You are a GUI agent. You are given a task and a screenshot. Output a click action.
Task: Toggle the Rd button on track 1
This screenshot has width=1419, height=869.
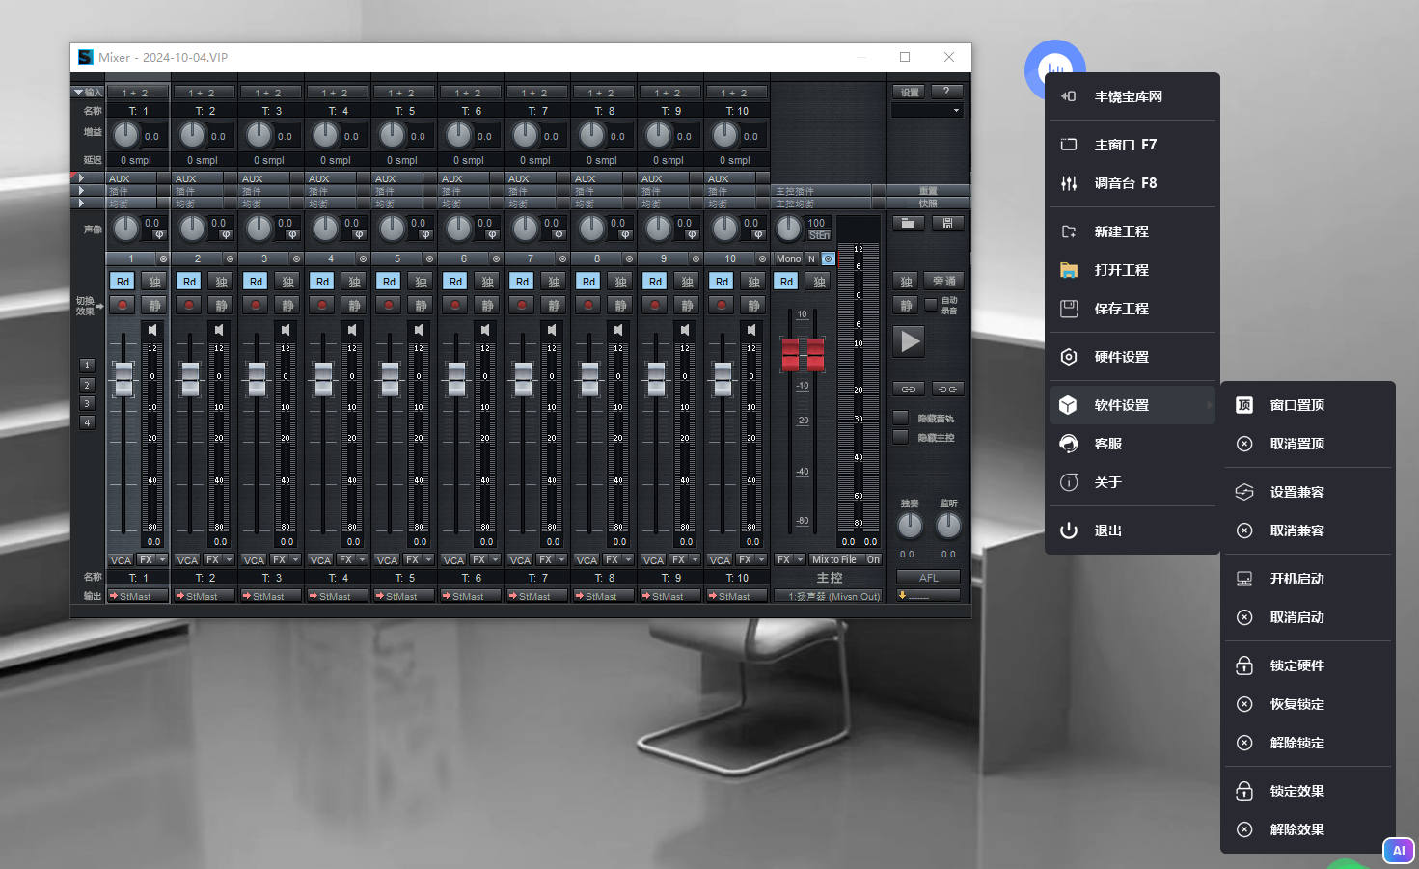pyautogui.click(x=122, y=281)
